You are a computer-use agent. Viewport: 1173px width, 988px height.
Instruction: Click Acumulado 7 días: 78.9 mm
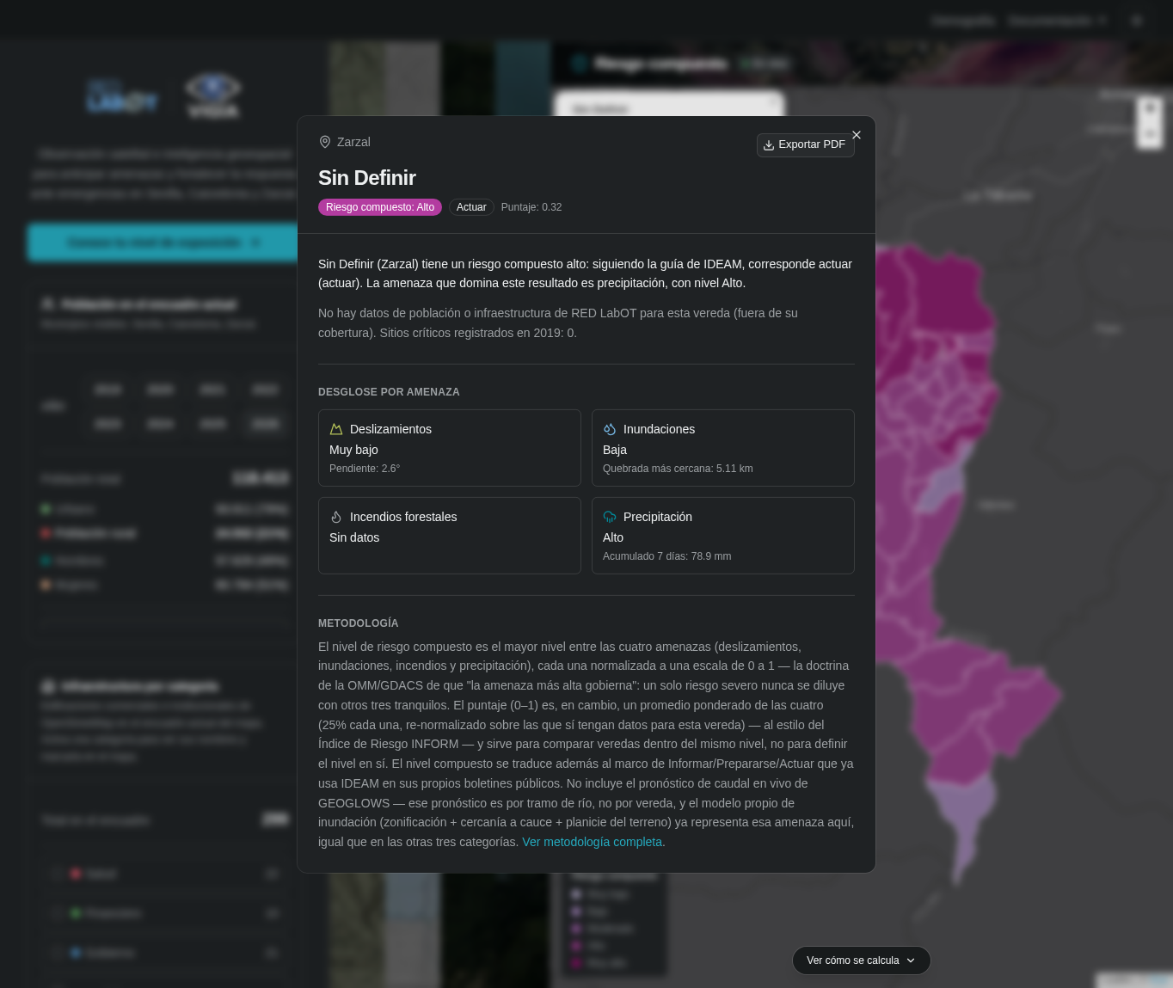click(x=667, y=556)
